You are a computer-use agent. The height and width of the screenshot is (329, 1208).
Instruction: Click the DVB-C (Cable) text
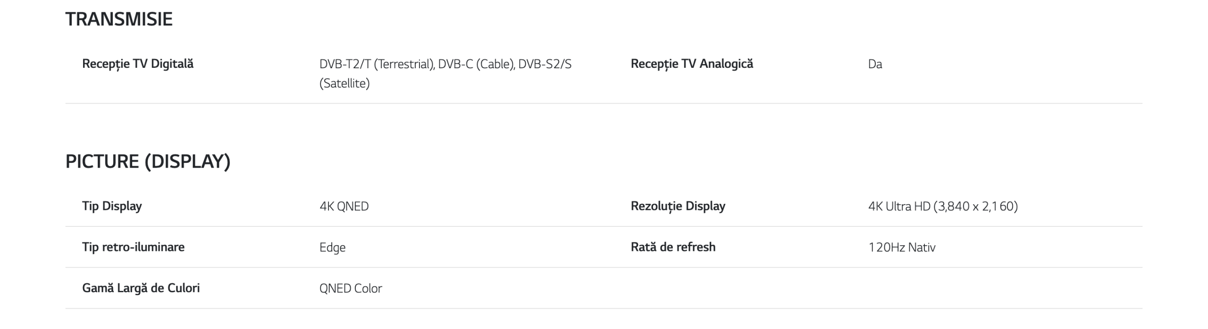tap(477, 64)
